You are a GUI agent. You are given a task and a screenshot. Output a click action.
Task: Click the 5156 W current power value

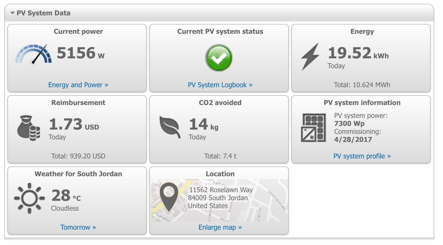81,53
